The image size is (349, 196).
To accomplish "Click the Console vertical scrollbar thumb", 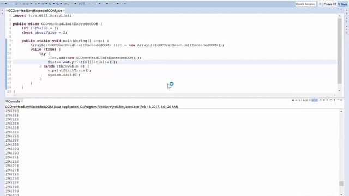I will (x=341, y=183).
